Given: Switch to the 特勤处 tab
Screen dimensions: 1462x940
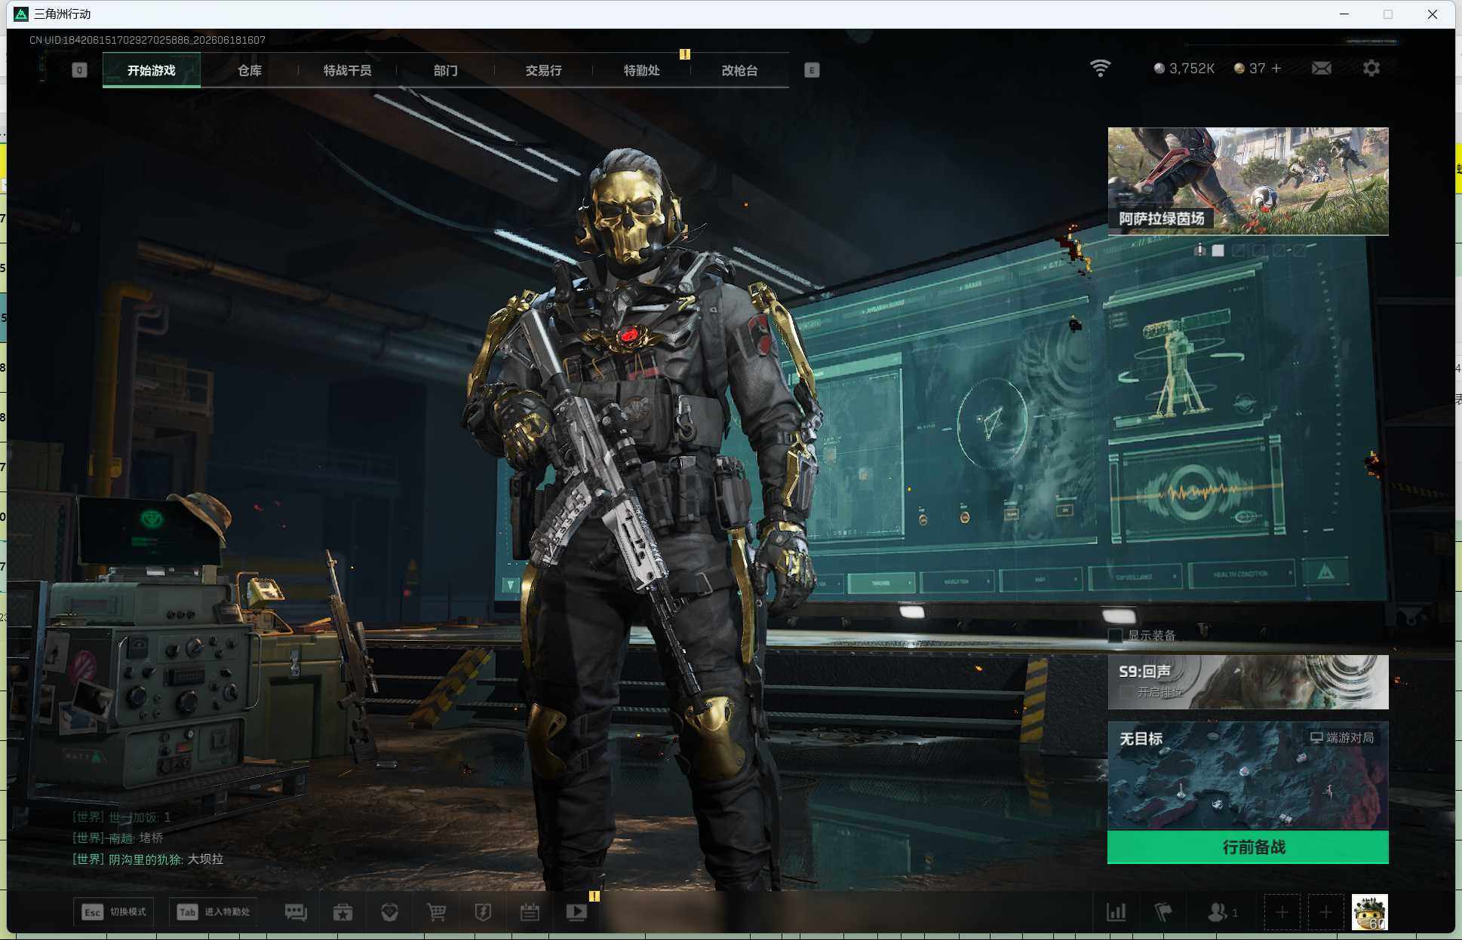Looking at the screenshot, I should [642, 70].
